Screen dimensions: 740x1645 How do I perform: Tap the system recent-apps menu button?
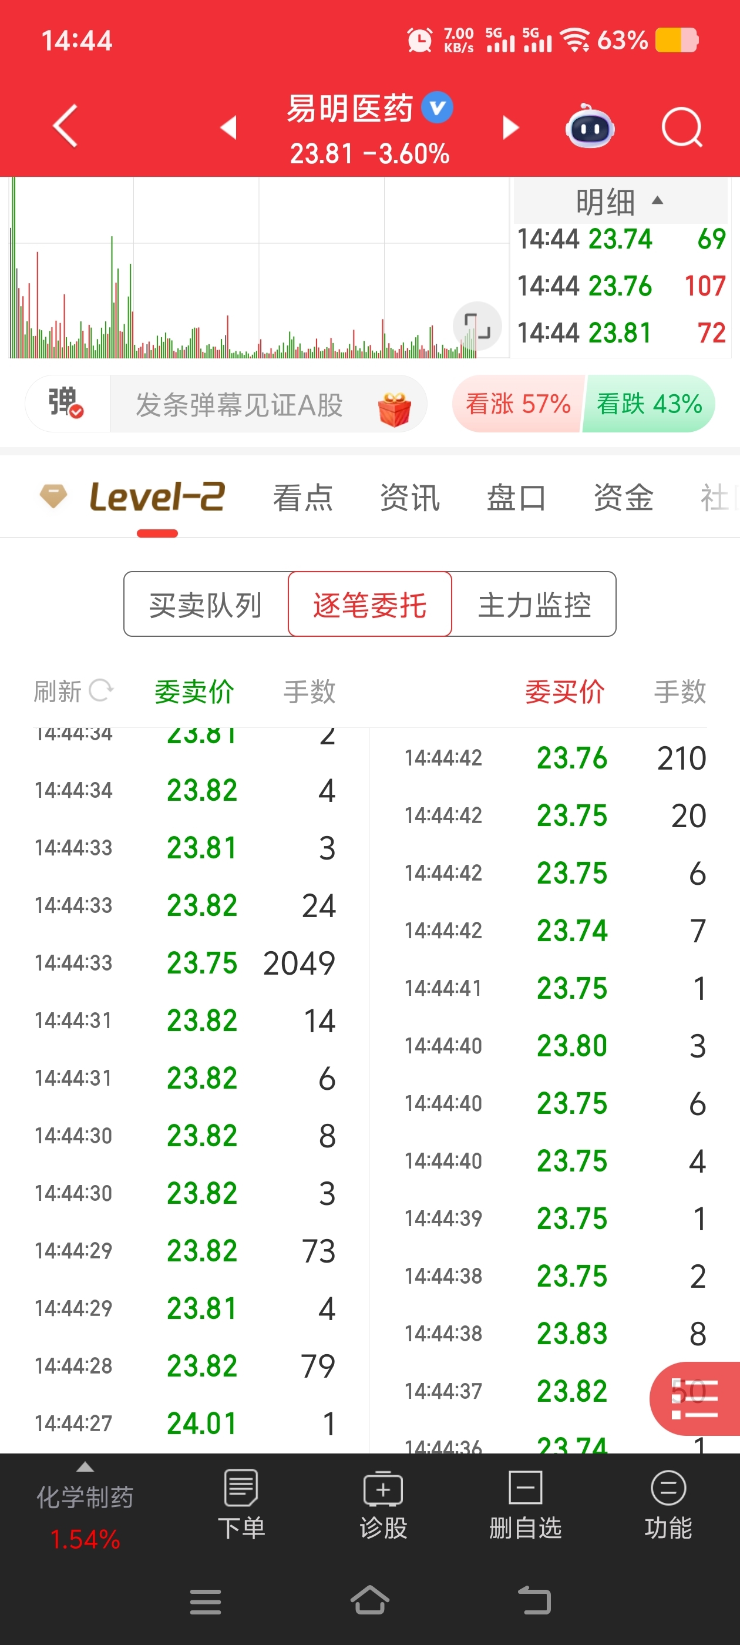point(206,1601)
